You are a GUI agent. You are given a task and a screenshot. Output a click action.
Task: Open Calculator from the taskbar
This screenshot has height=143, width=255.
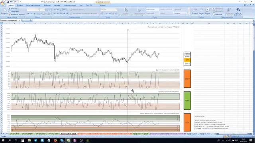[23, 140]
